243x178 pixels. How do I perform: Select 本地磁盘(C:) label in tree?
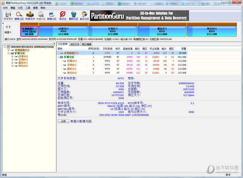[22, 50]
